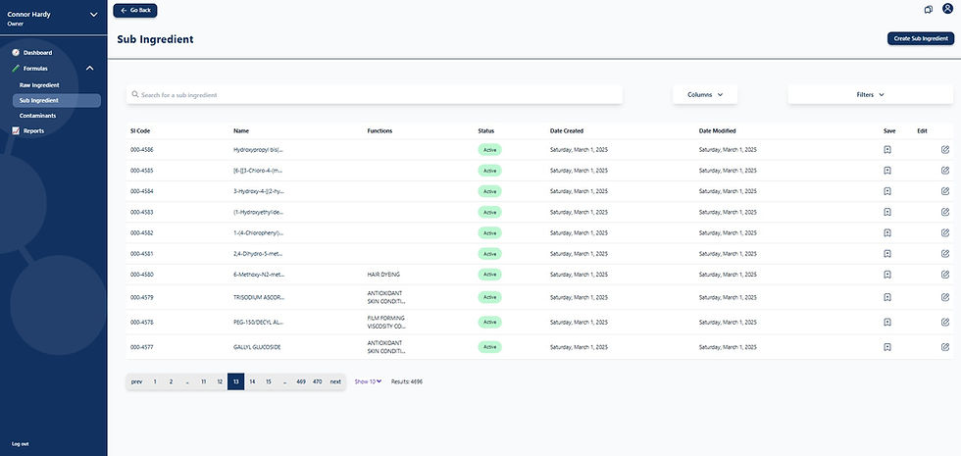Save the 000-4580 row with bookmark icon
Screen dimensions: 961x456
point(886,275)
